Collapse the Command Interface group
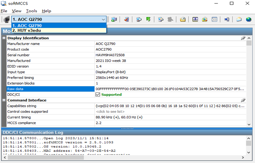Viewport: 255px width, 163px height. coord(4,100)
